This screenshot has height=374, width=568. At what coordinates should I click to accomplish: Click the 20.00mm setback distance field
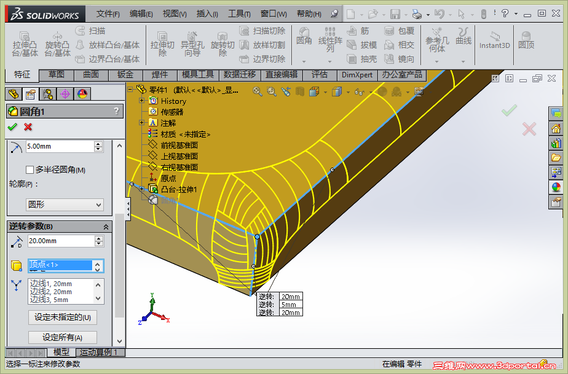point(61,241)
